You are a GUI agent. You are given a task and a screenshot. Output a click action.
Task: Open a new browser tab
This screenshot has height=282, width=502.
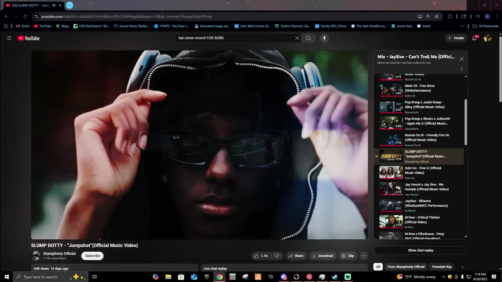click(69, 5)
